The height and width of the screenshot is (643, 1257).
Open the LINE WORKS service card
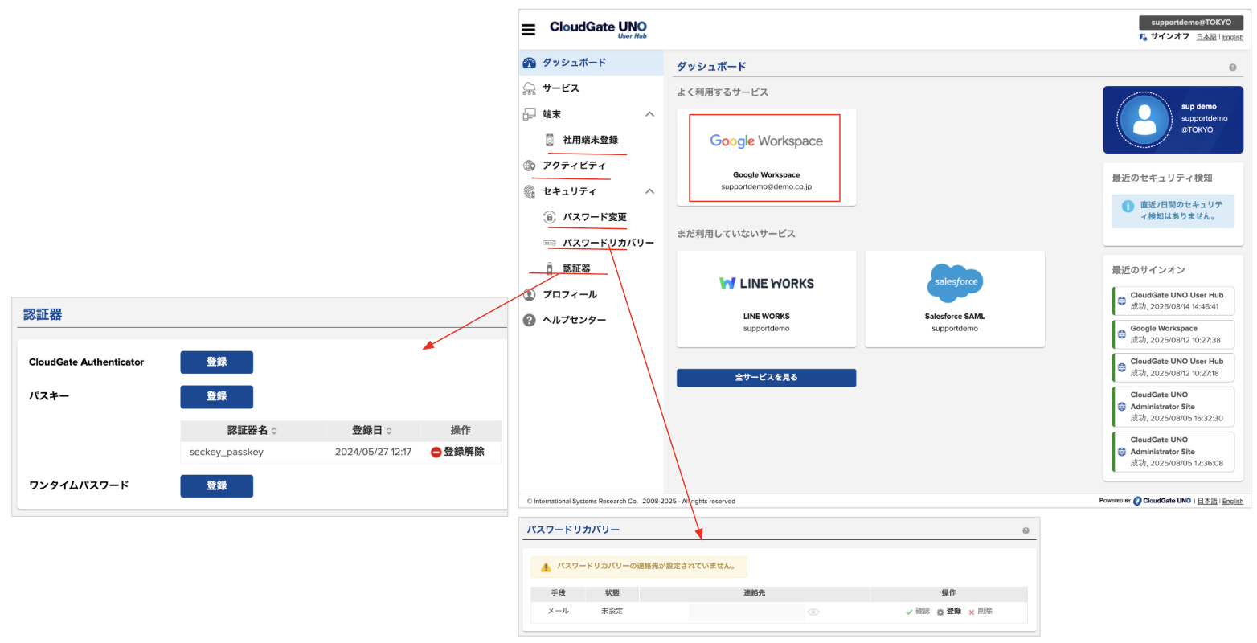[766, 299]
